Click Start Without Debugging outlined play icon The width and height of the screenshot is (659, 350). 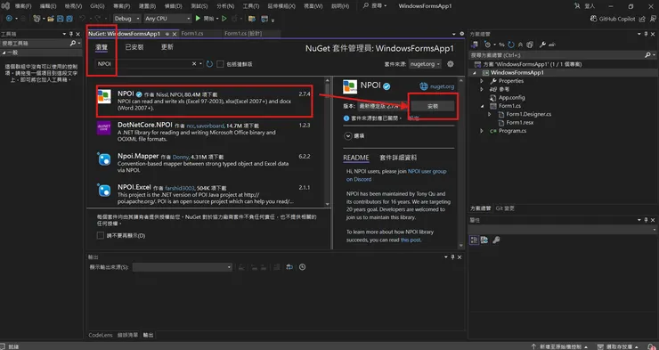(x=224, y=19)
